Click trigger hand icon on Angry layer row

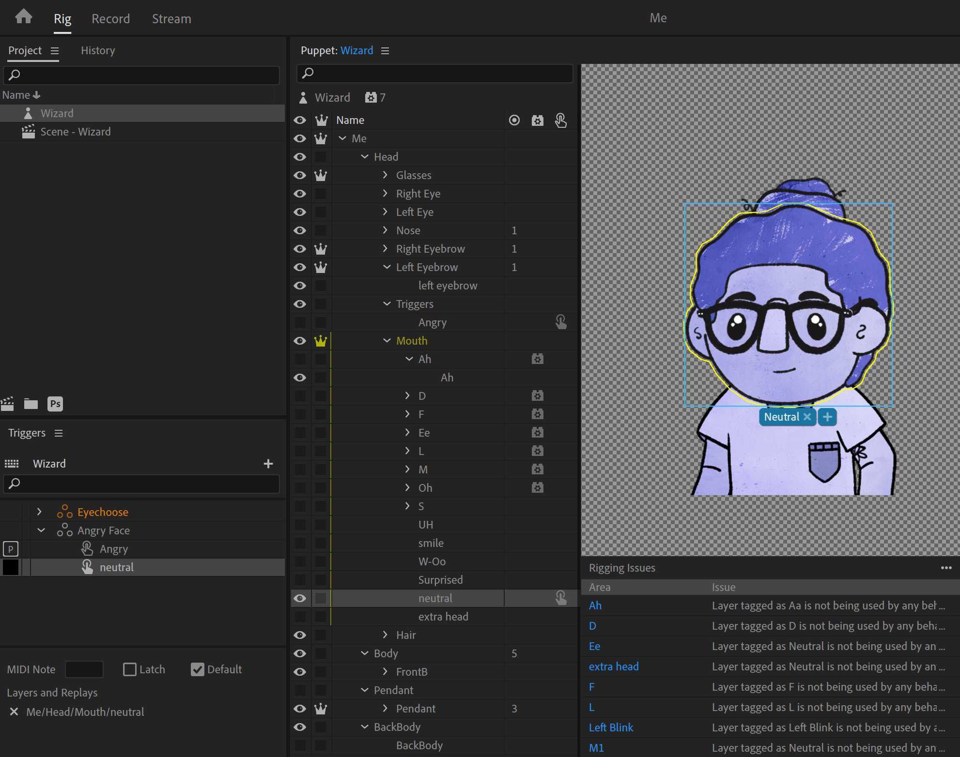560,322
